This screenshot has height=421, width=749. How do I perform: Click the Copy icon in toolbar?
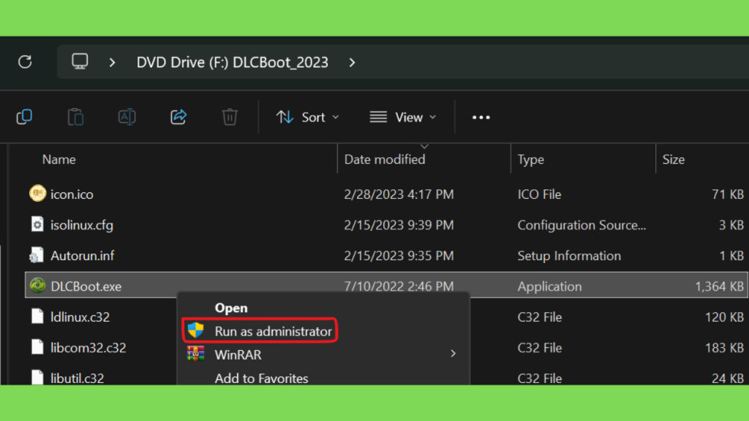(x=24, y=117)
